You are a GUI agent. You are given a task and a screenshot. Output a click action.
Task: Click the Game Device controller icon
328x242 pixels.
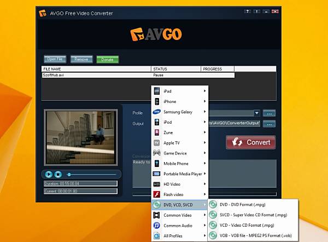(157, 153)
